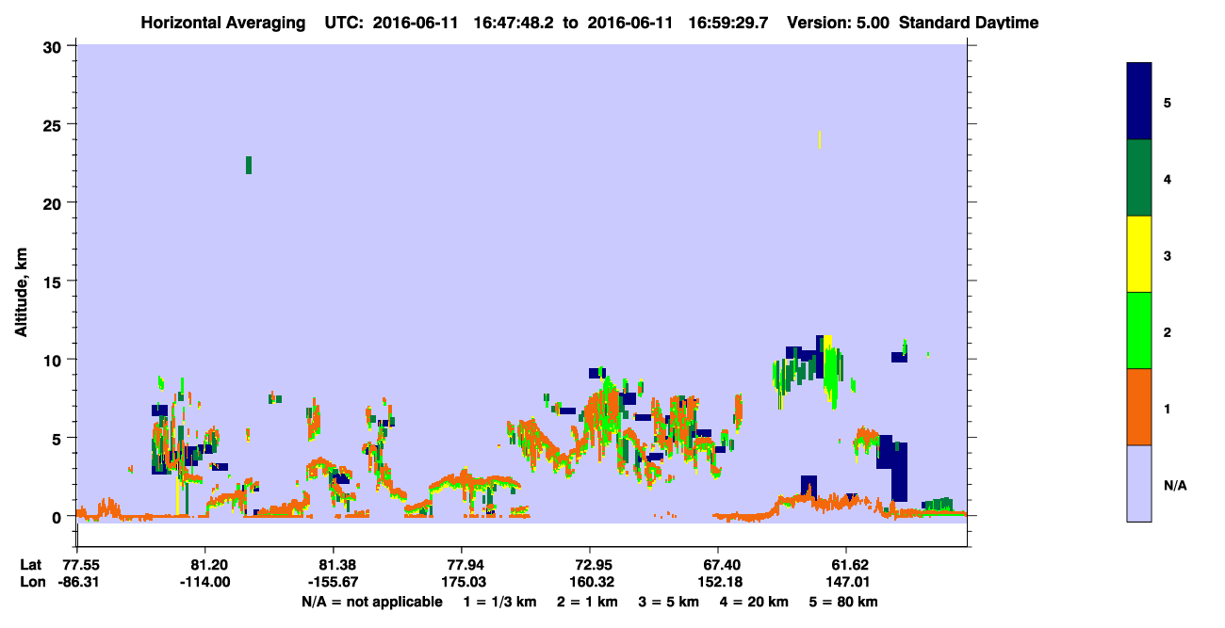This screenshot has width=1225, height=628.
Task: Click the lavender N/A colorbar segment
Action: tap(1139, 483)
